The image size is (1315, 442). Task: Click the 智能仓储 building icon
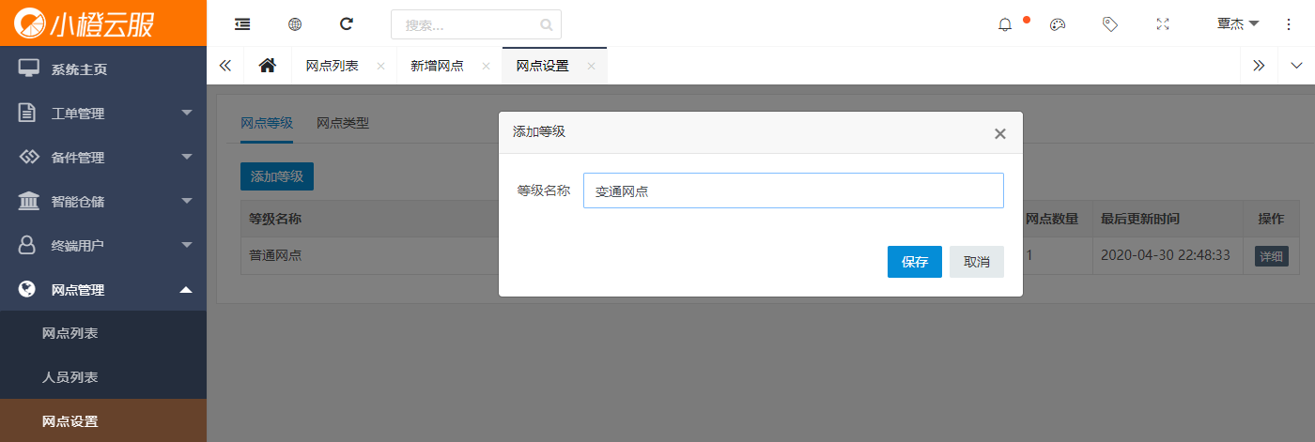pyautogui.click(x=29, y=201)
